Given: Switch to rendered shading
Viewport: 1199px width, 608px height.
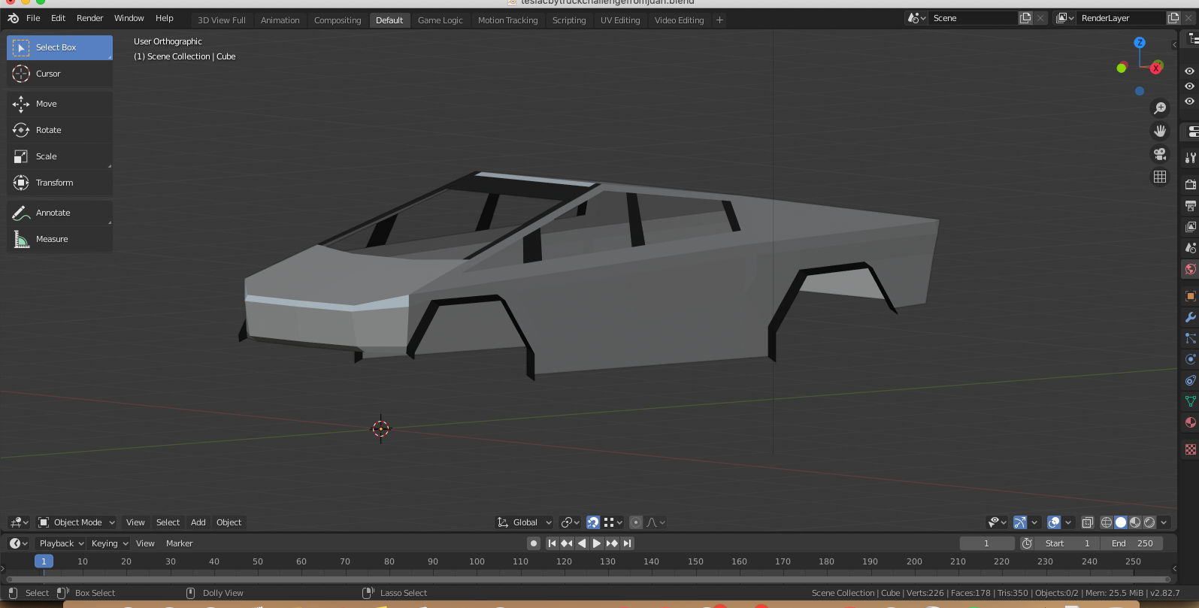Looking at the screenshot, I should pyautogui.click(x=1149, y=522).
